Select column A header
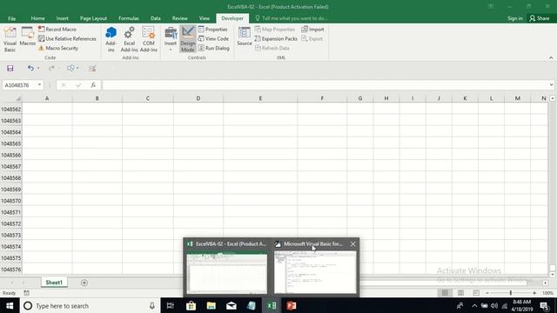The height and width of the screenshot is (313, 557). click(47, 98)
